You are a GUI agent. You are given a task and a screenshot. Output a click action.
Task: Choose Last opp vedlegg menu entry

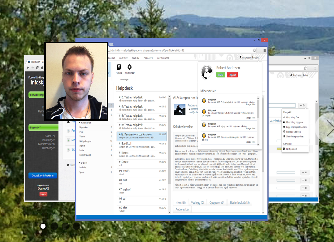point(293,132)
